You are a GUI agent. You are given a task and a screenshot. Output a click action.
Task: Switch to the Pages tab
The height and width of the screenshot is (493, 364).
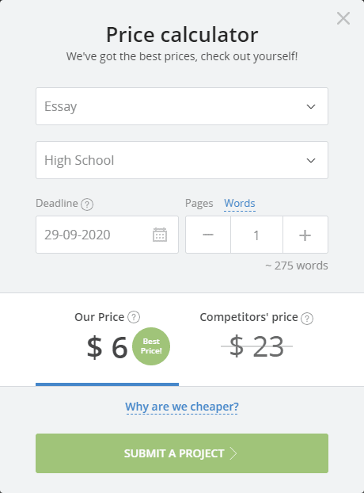click(x=199, y=204)
